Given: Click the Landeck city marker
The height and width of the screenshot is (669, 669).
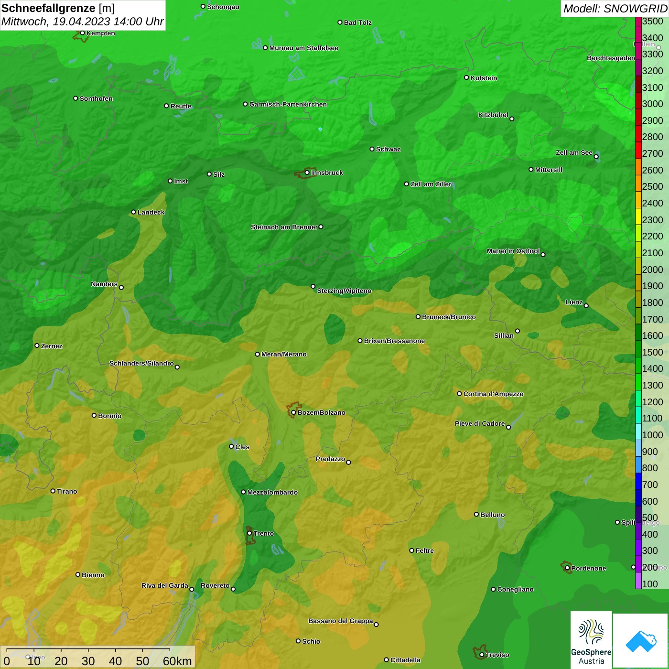Looking at the screenshot, I should (x=134, y=212).
